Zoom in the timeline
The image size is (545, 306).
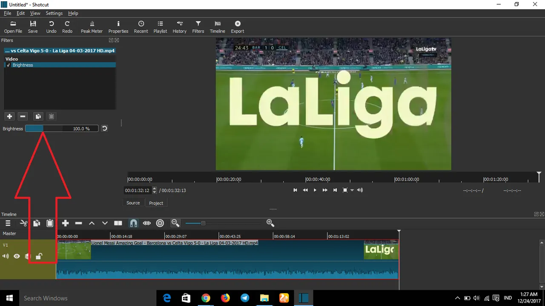click(x=270, y=223)
